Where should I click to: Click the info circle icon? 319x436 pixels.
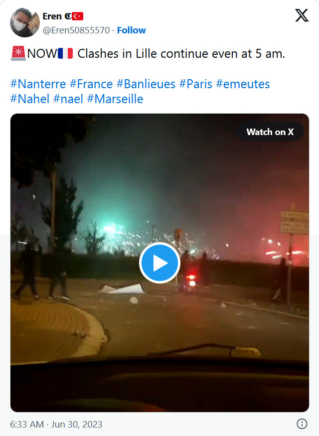tap(302, 424)
